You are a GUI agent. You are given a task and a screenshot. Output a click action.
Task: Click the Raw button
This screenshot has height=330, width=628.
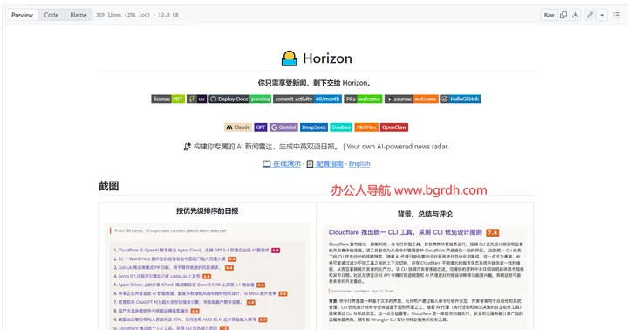(549, 15)
